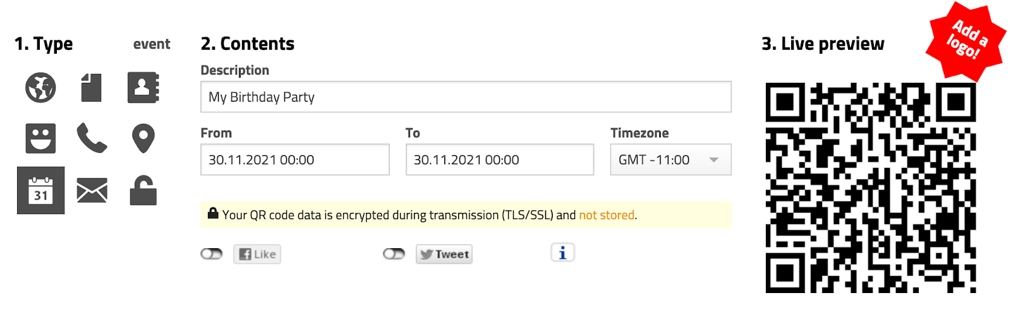This screenshot has width=1011, height=312.
Task: Select the URL globe QR type
Action: click(40, 87)
